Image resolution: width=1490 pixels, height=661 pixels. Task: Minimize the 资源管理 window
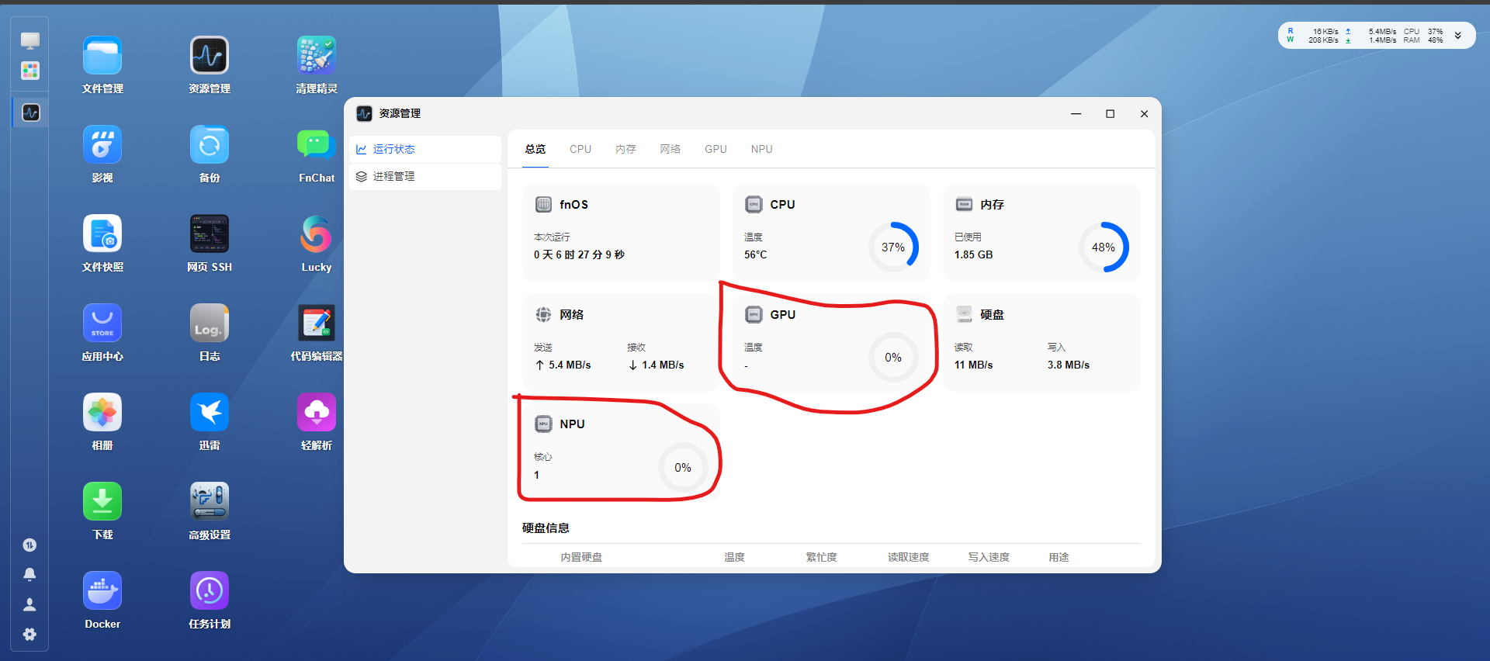coord(1076,113)
